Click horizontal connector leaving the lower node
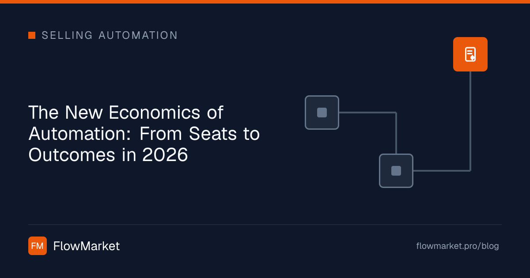The image size is (530, 278). 442,170
